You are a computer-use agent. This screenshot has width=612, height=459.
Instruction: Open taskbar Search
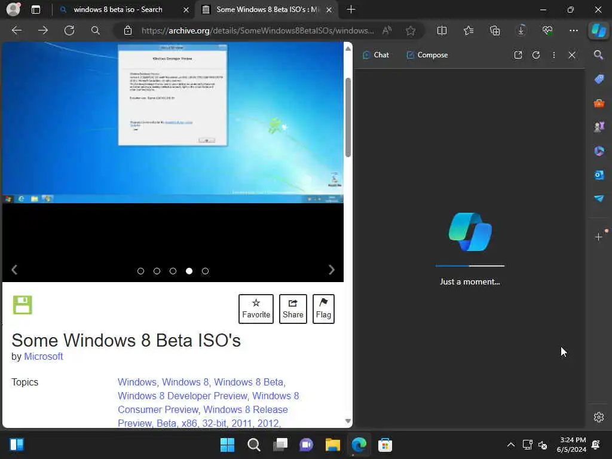(x=253, y=445)
